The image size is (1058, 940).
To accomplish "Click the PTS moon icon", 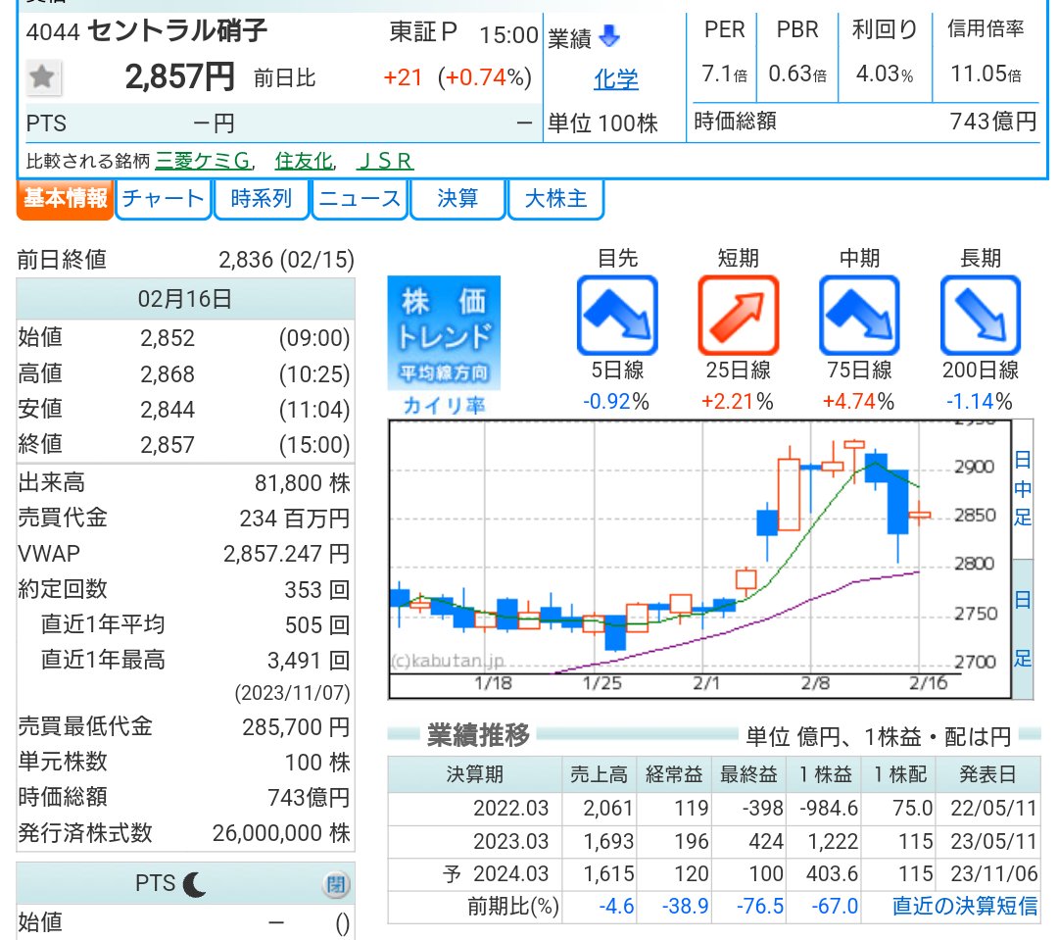I will pyautogui.click(x=195, y=884).
